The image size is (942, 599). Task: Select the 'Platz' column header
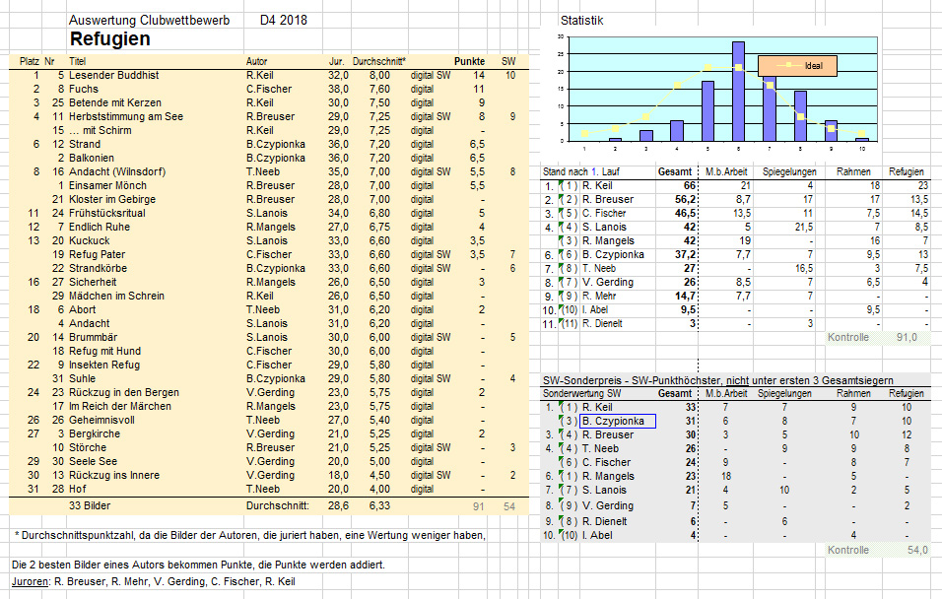[x=30, y=61]
